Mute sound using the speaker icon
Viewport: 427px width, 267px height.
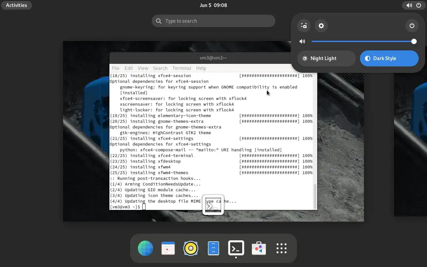click(x=302, y=41)
